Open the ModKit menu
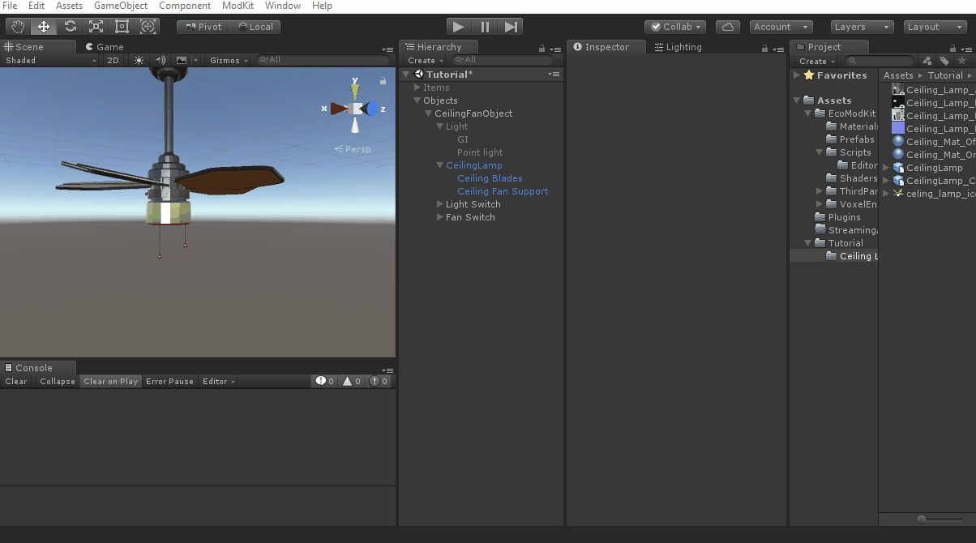Image resolution: width=976 pixels, height=543 pixels. click(x=238, y=6)
